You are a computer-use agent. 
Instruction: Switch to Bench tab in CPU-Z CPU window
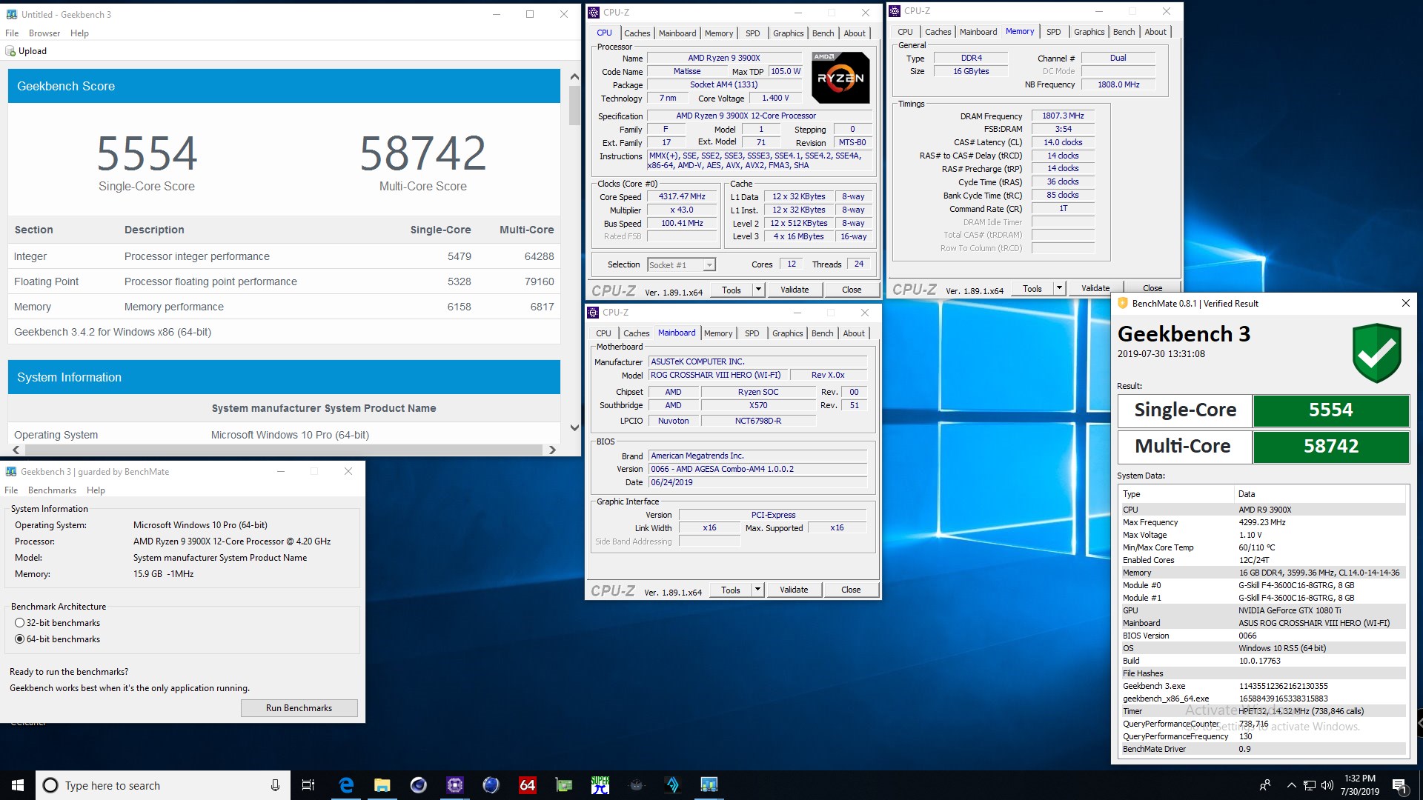pos(823,33)
